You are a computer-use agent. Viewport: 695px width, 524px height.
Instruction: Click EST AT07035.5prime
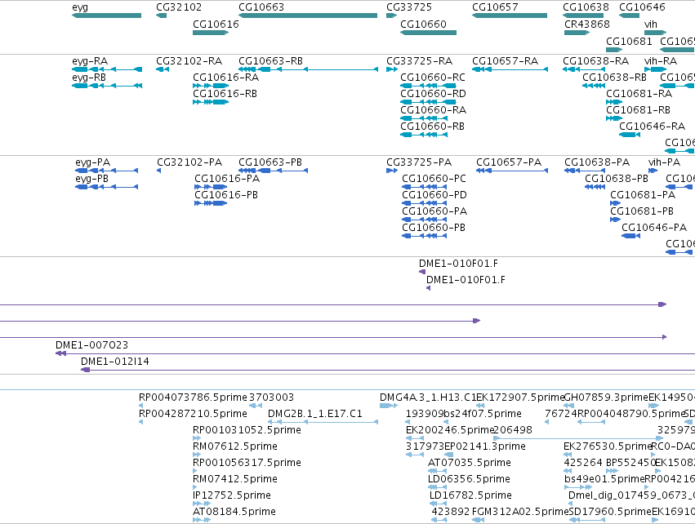(438, 471)
